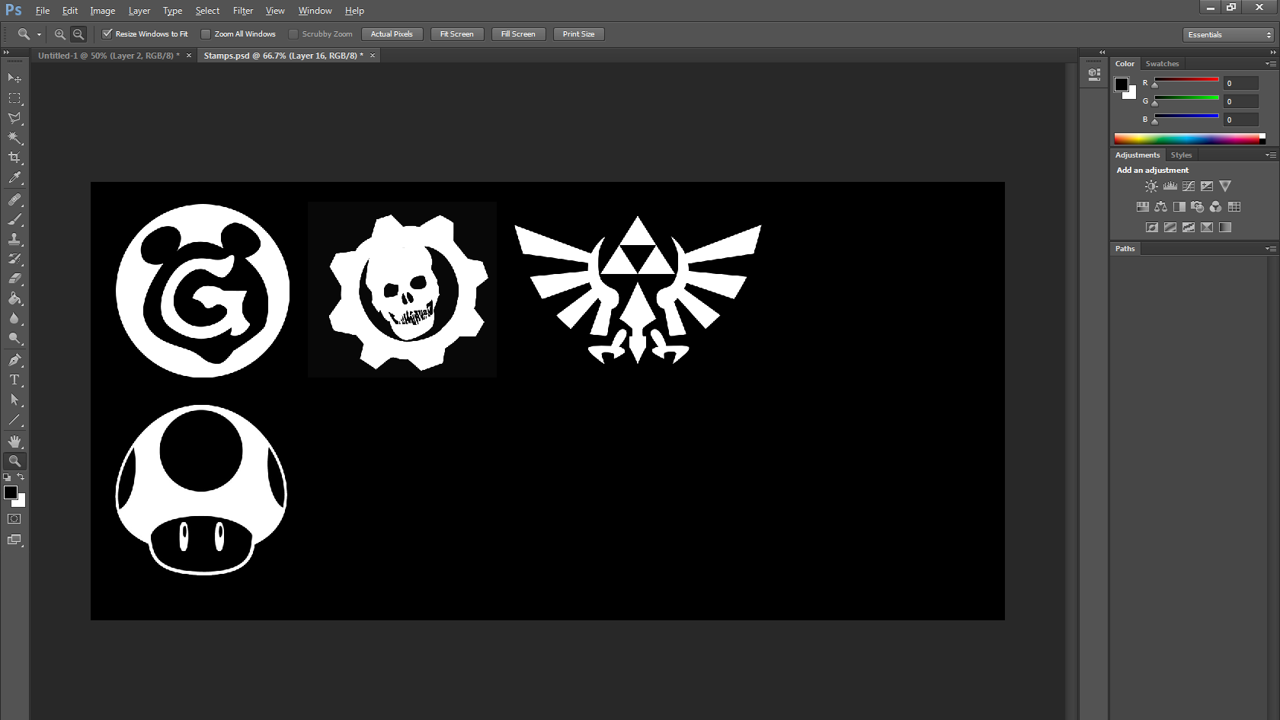
Task: Select the Eyedropper tool
Action: click(x=14, y=178)
